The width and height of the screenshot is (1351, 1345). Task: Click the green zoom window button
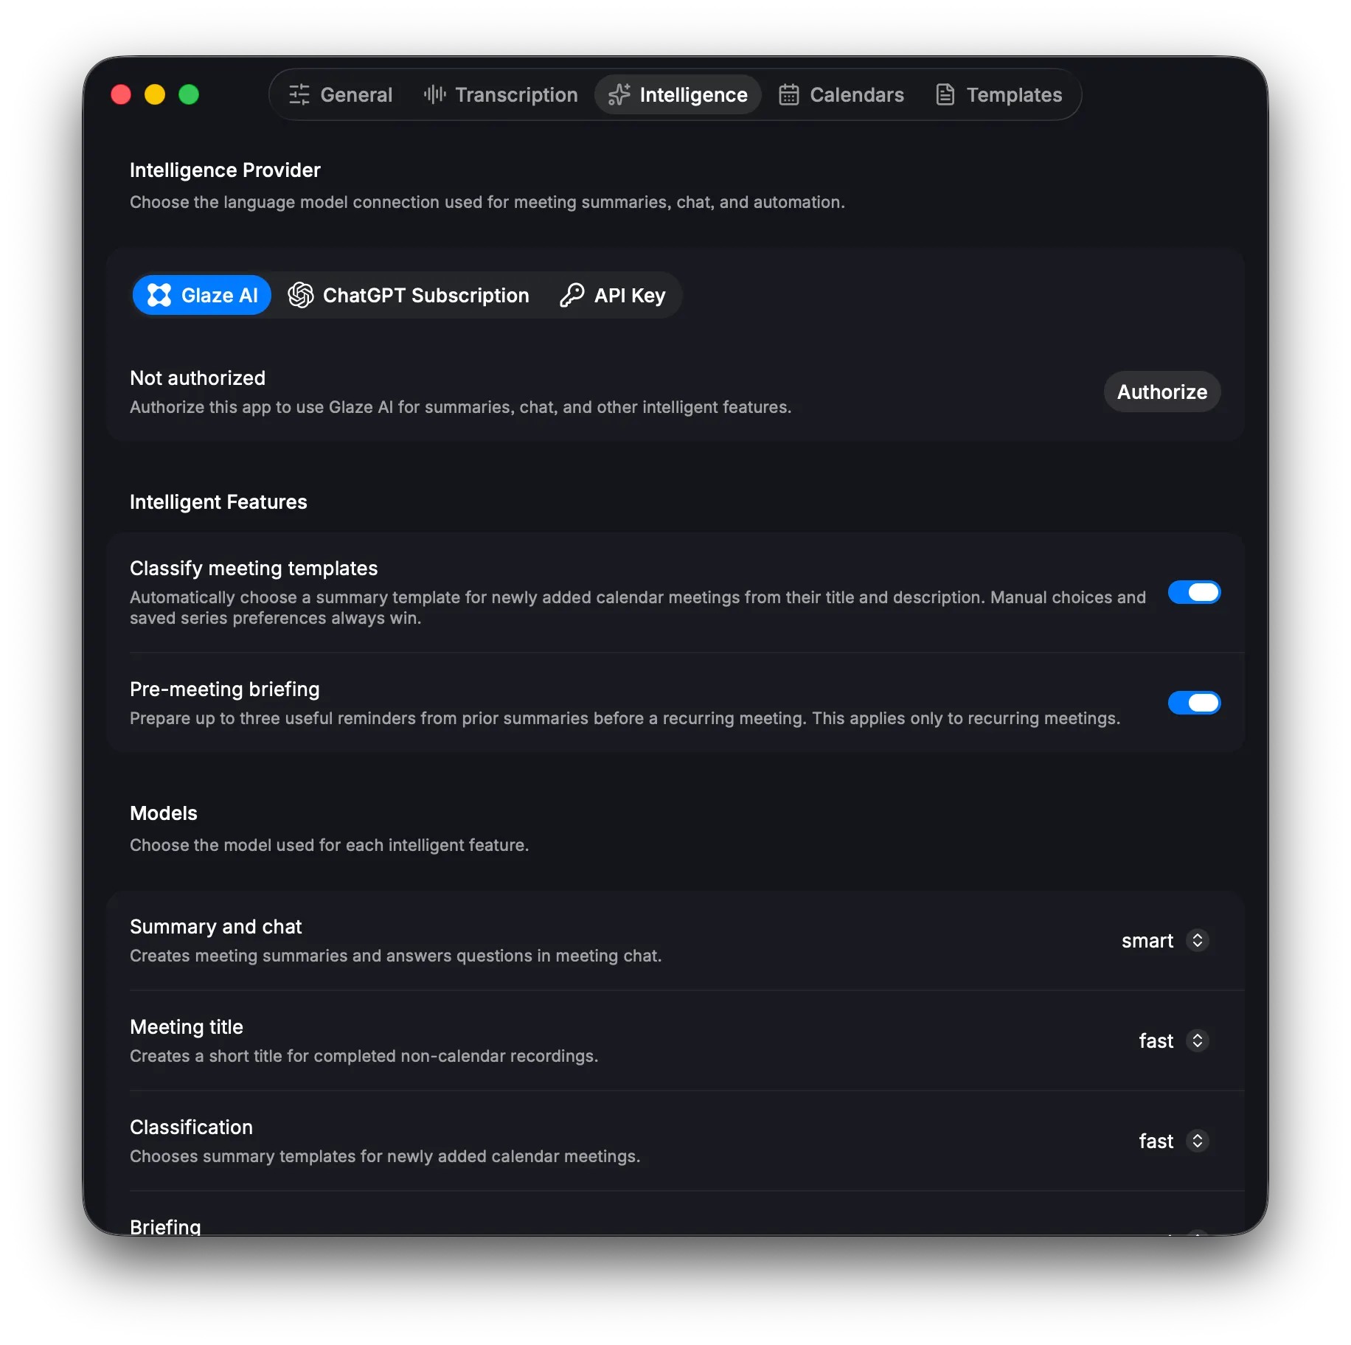[189, 94]
